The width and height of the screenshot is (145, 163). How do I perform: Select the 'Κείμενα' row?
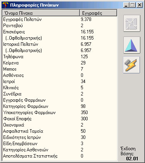[60, 63]
